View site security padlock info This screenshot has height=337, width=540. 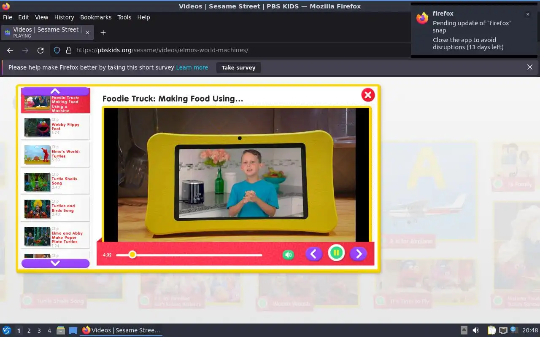(x=69, y=50)
